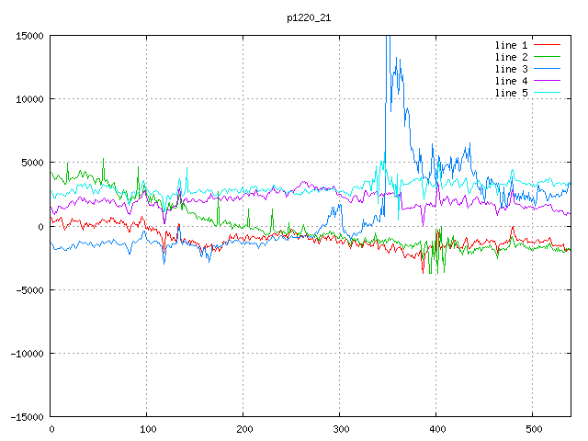Click the red sample line beside 'line 1'

(547, 45)
